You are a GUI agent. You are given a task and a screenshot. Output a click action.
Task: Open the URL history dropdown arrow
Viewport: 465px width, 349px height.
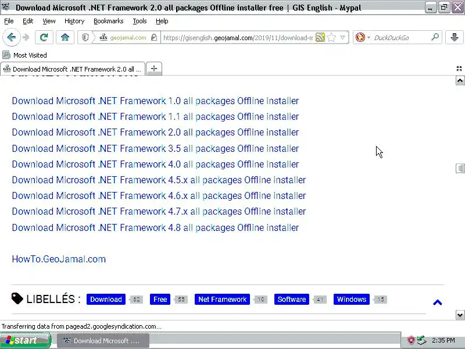point(342,37)
